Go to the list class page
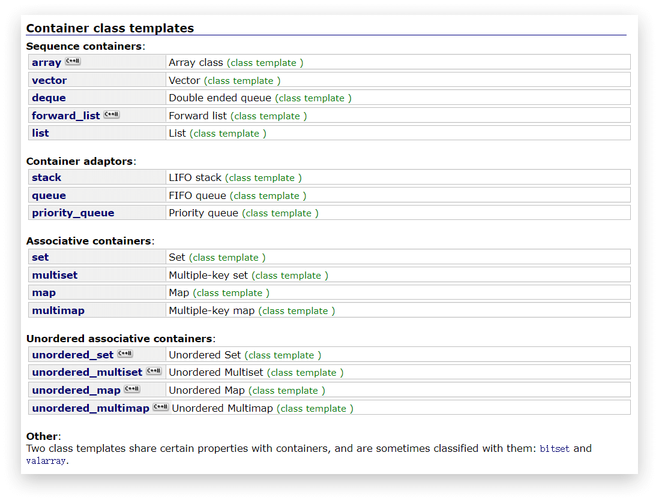659x501 pixels. (40, 133)
